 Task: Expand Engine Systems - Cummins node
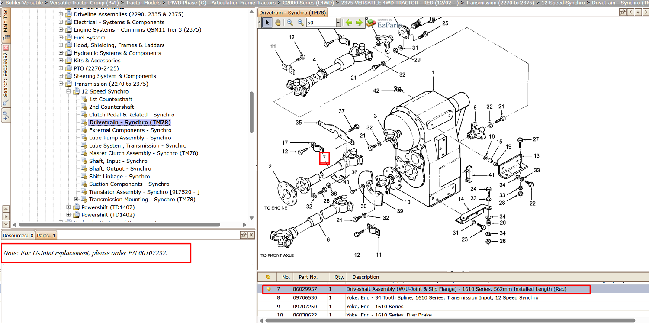61,30
